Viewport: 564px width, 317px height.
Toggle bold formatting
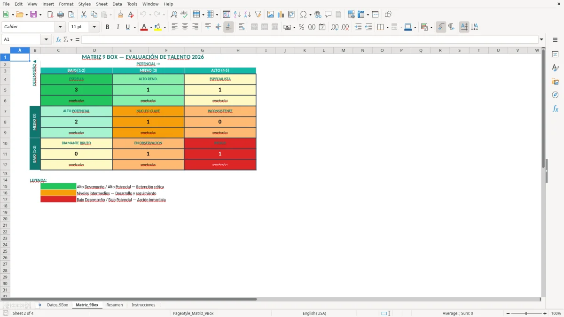[x=107, y=27]
